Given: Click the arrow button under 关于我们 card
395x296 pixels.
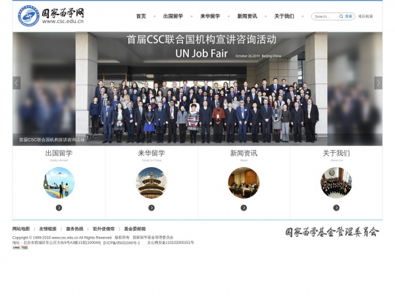Looking at the screenshot, I should [x=336, y=208].
